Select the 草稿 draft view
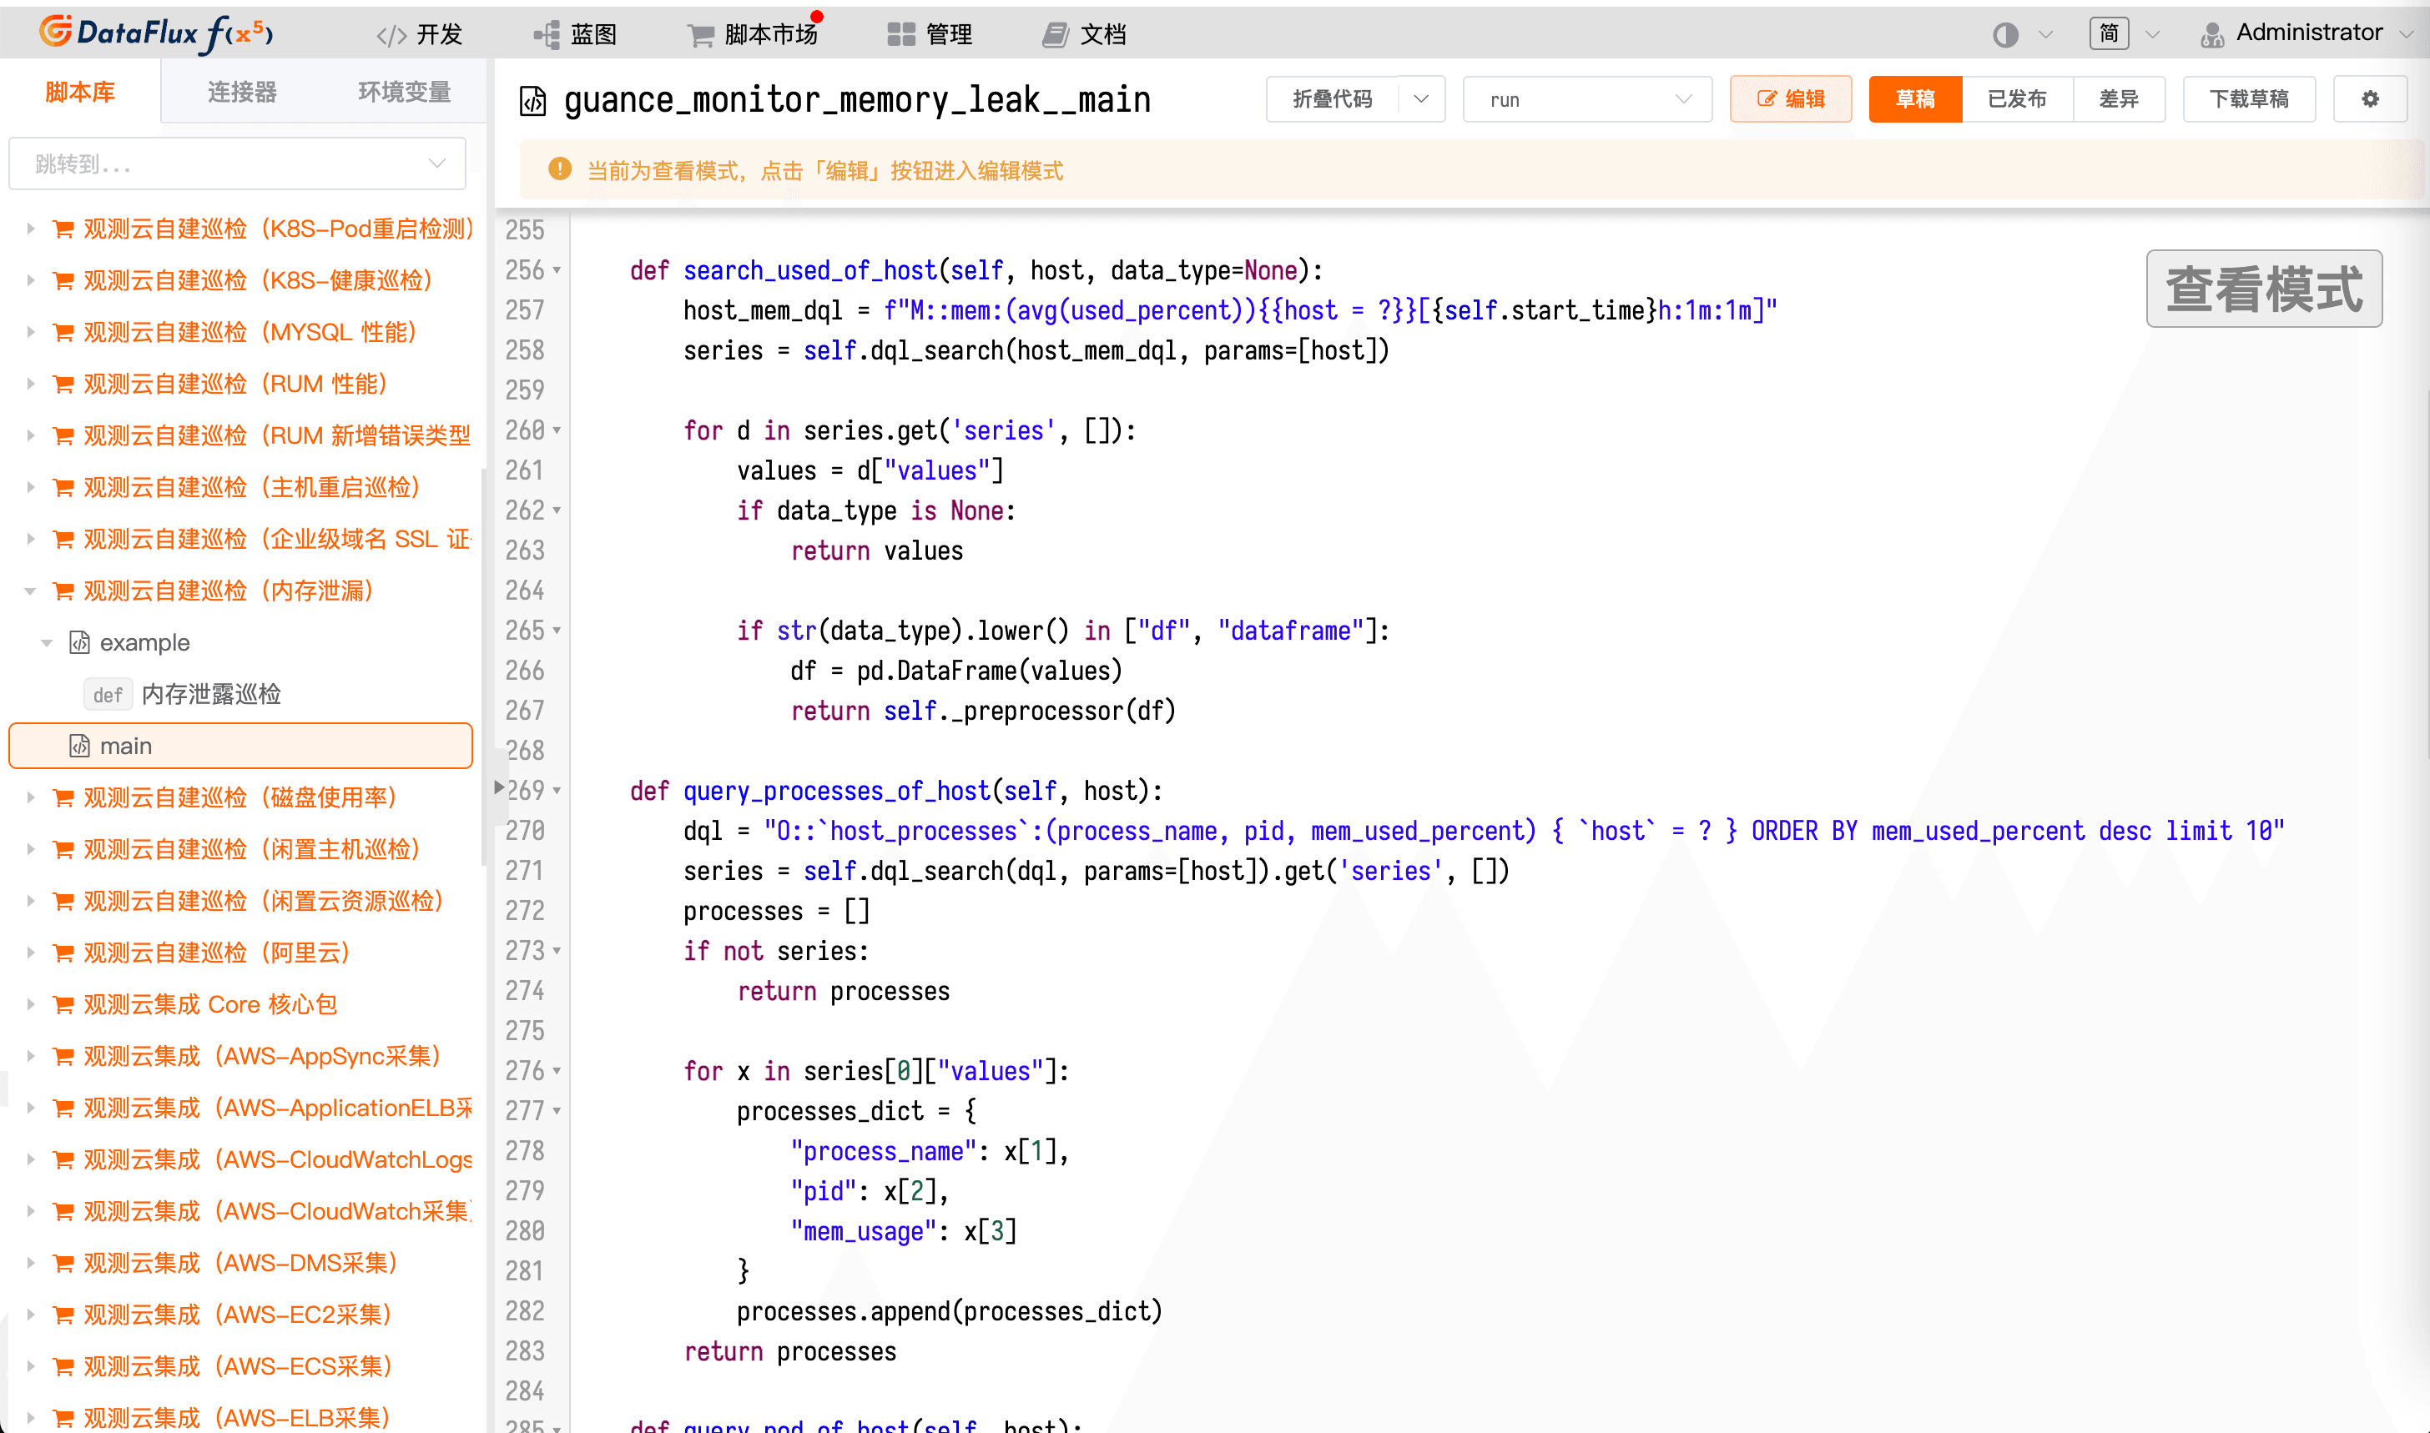2430x1433 pixels. pos(1914,99)
